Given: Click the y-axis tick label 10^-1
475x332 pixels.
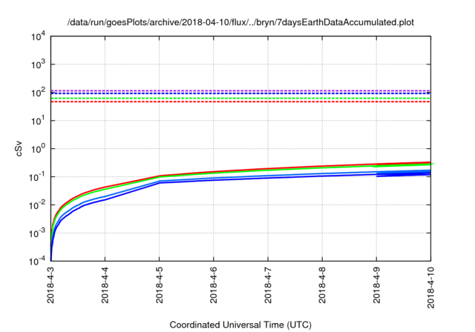Looking at the screenshot, I should tap(37, 176).
